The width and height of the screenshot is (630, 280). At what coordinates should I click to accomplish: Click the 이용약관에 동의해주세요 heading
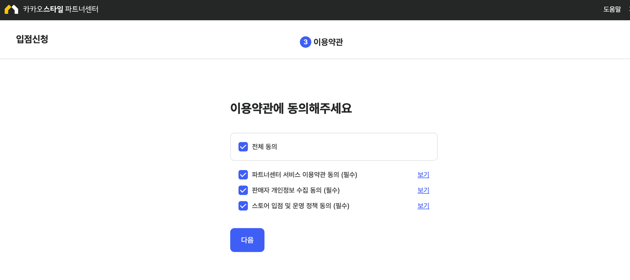click(x=291, y=108)
